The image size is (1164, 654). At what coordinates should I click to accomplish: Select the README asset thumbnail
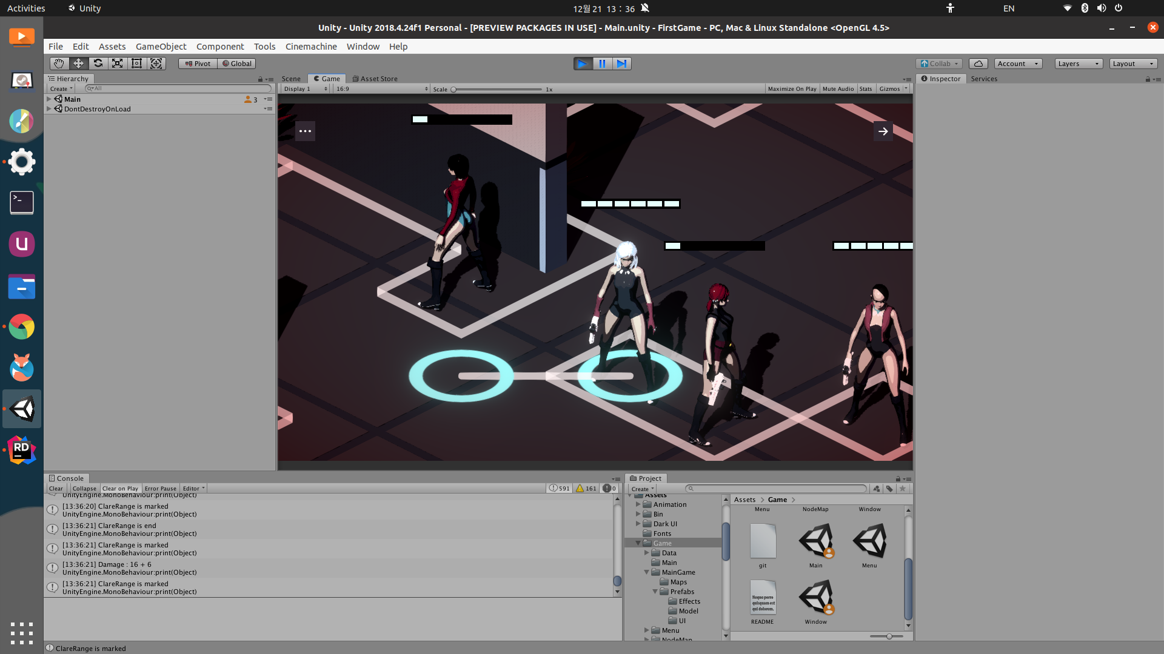(x=762, y=599)
